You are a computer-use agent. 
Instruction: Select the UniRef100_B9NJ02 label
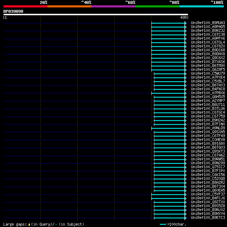pos(208,210)
